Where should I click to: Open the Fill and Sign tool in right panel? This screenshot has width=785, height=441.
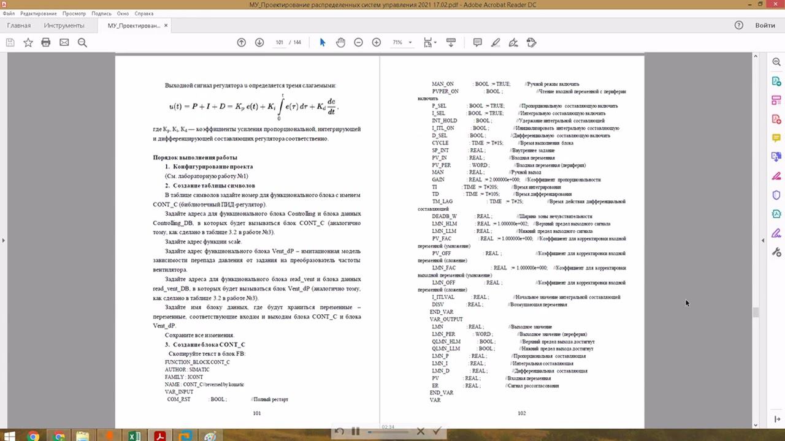[776, 176]
